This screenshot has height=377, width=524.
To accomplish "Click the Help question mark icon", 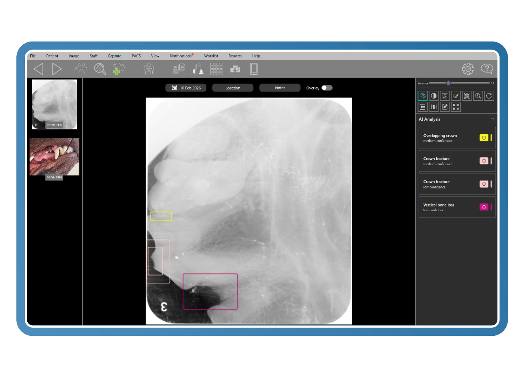I will (x=488, y=68).
